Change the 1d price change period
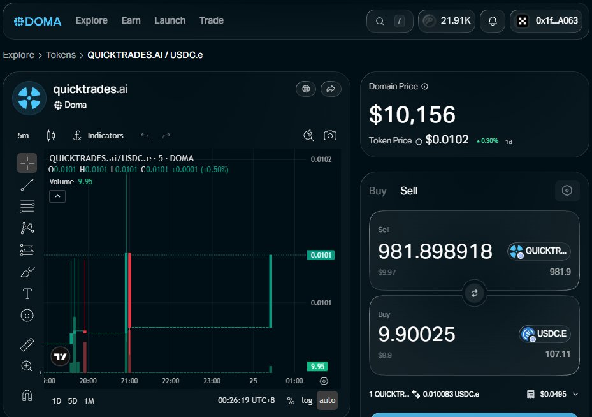592x417 pixels. 509,142
